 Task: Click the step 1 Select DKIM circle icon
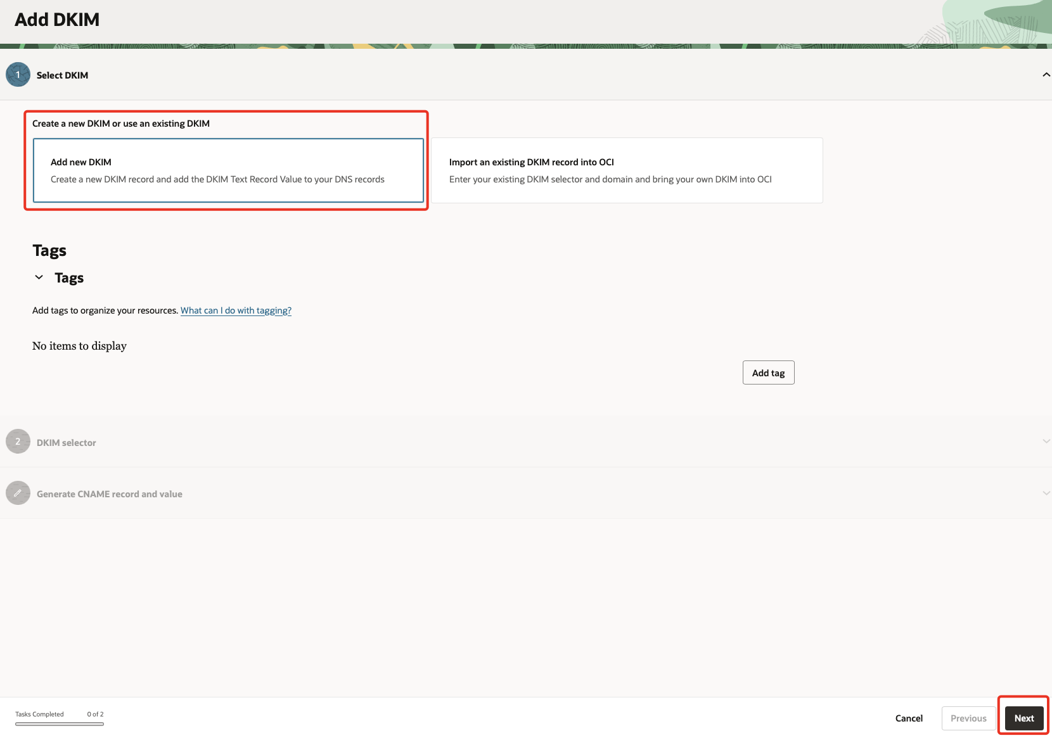(18, 74)
